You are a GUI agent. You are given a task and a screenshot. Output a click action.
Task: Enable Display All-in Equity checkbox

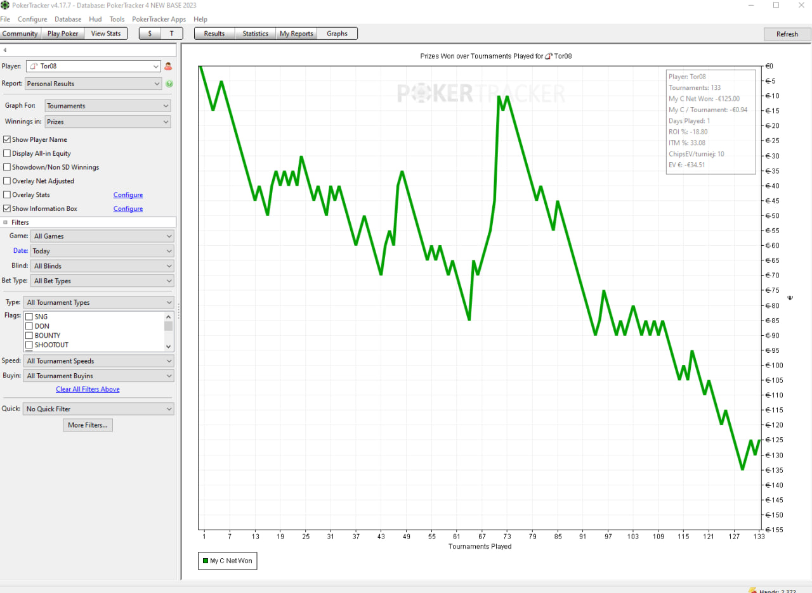(7, 153)
